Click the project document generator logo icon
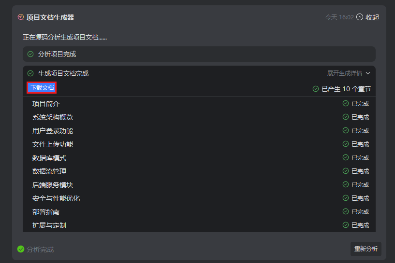The height and width of the screenshot is (263, 395). (x=20, y=17)
